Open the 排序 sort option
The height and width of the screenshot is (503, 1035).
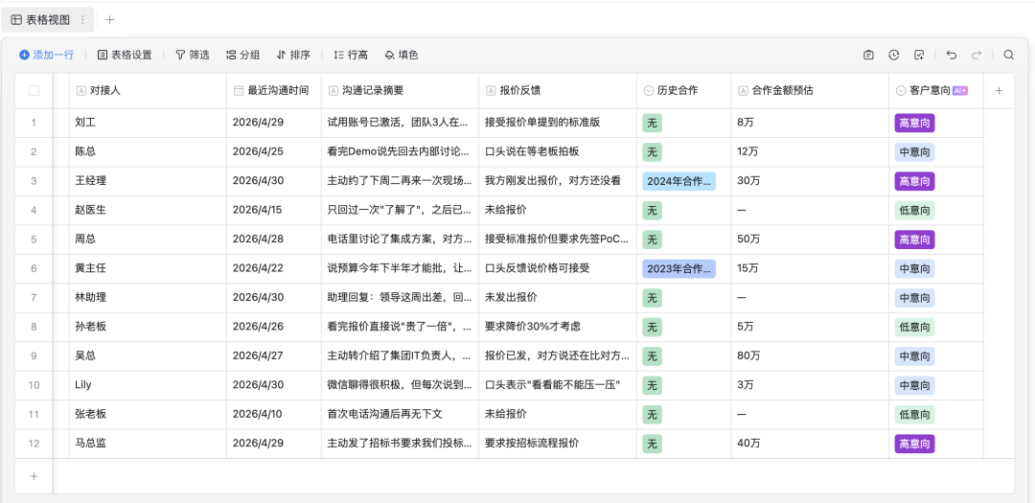click(293, 56)
